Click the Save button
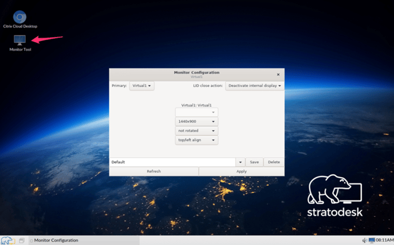394x245 pixels. (254, 162)
